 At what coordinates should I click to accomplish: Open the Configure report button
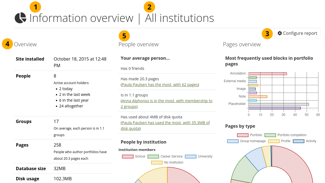[x=297, y=33]
